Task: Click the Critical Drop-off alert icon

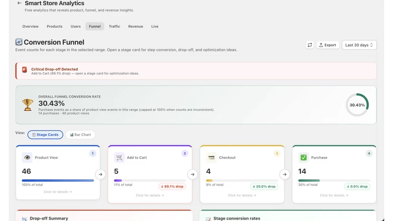Action: tap(24, 70)
